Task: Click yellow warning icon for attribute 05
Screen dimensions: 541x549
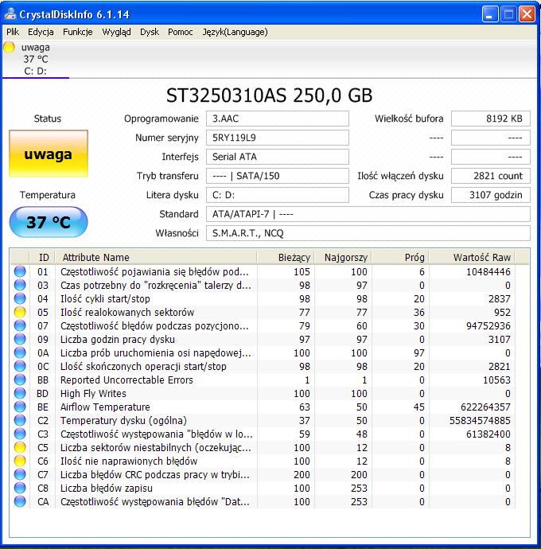Action: (x=20, y=312)
